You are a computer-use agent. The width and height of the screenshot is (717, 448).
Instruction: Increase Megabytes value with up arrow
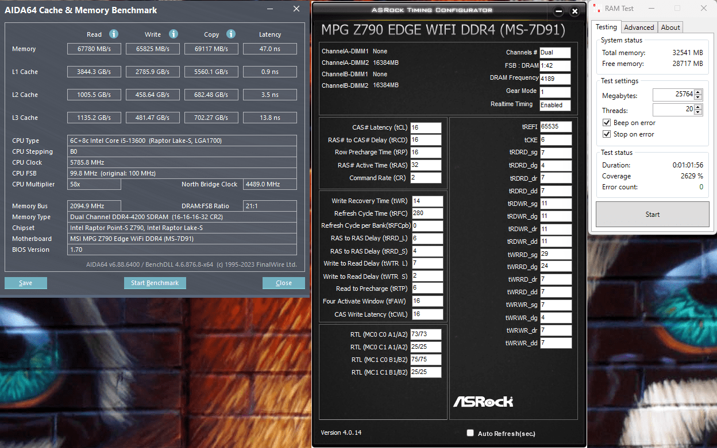pos(698,92)
